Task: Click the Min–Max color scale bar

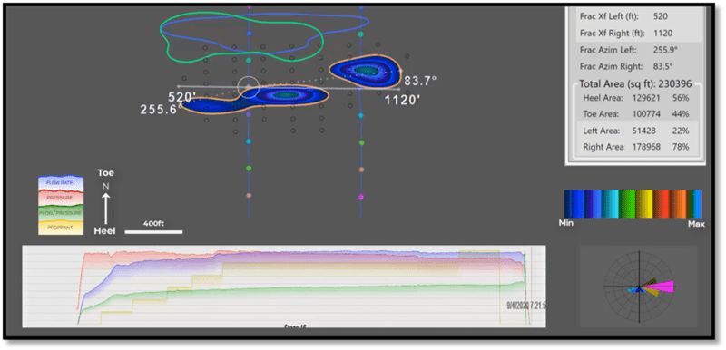Action: (x=633, y=204)
